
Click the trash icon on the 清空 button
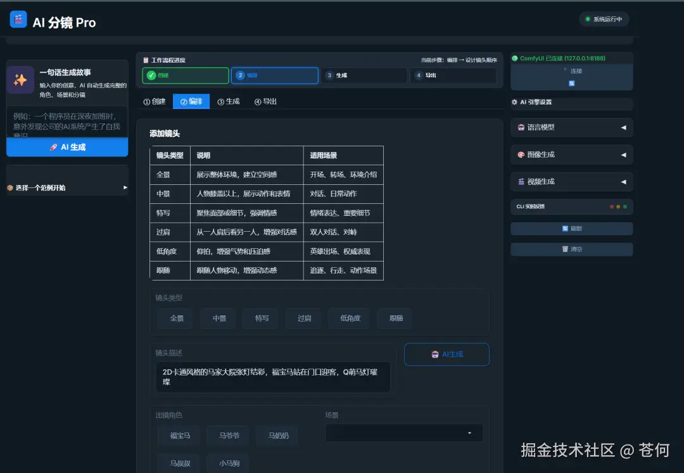click(x=565, y=249)
